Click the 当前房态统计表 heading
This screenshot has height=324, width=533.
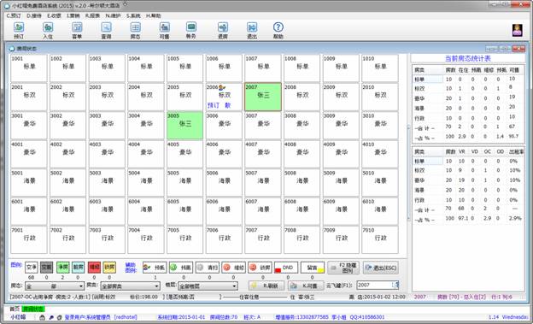(x=468, y=59)
